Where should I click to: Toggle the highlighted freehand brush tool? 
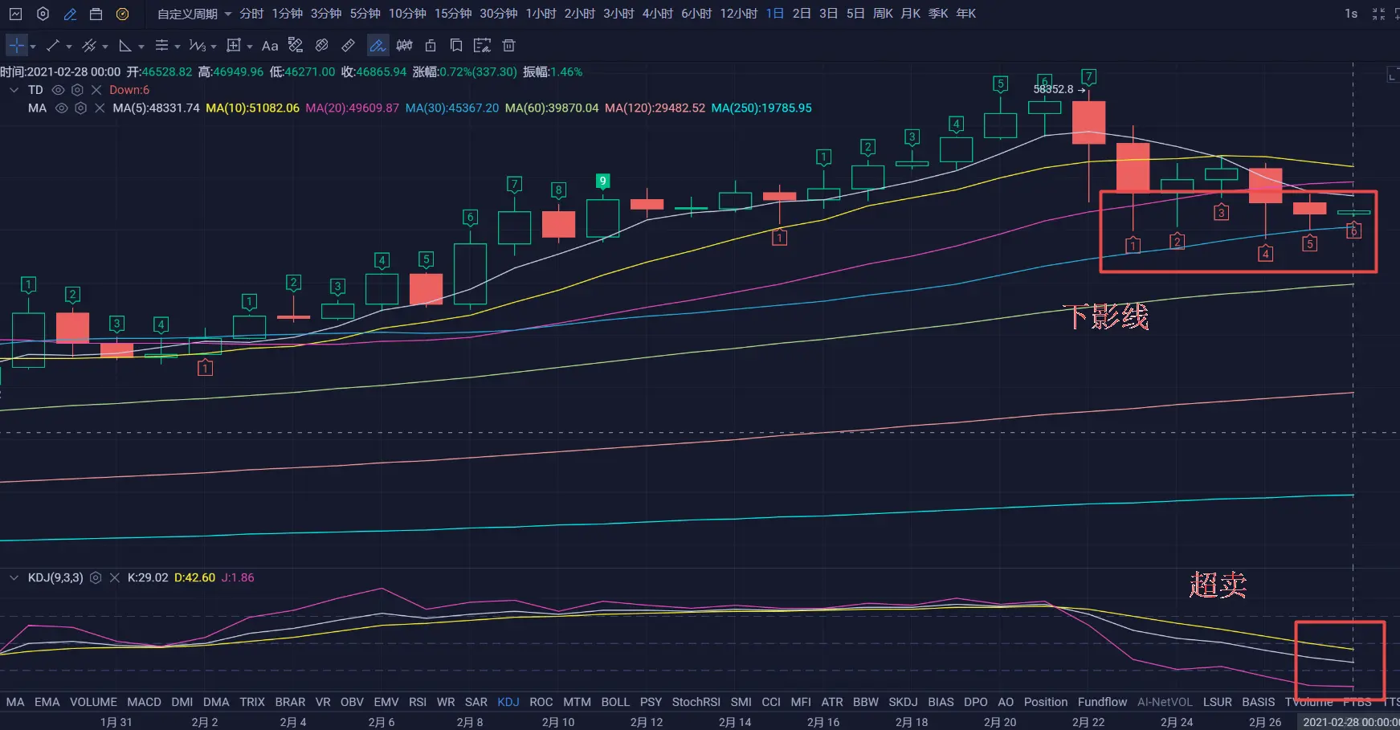click(378, 46)
